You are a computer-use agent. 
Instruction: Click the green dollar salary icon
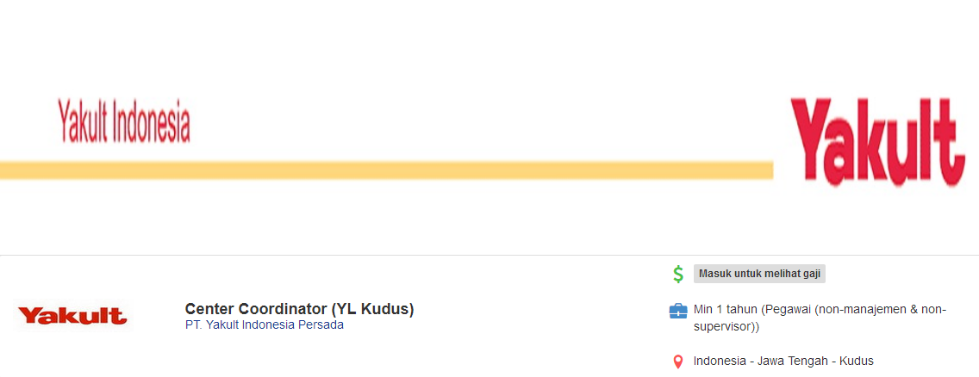tap(678, 275)
